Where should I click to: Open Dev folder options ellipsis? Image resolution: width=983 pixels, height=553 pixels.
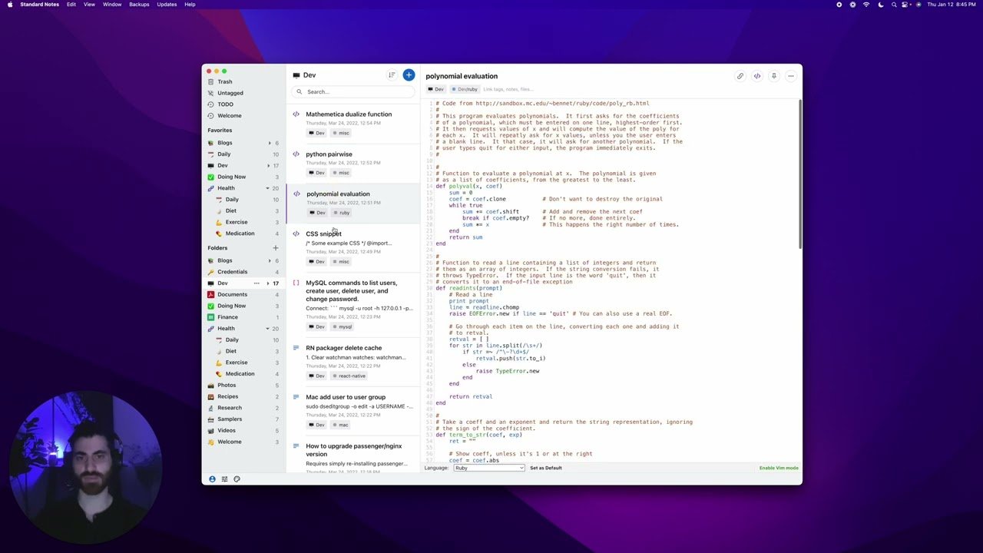(257, 283)
